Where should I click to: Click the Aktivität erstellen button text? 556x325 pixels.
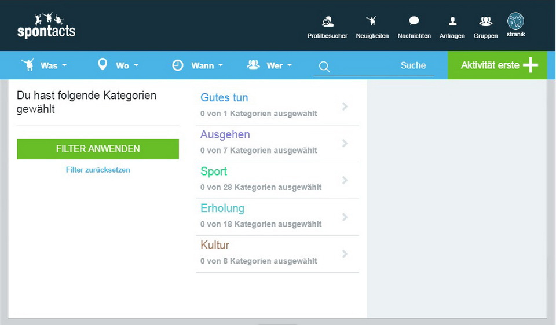click(490, 65)
